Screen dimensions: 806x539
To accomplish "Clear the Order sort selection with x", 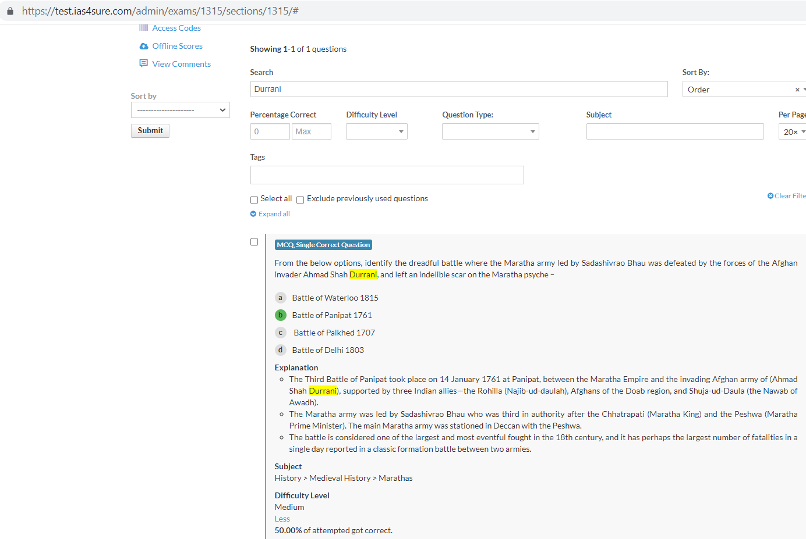I will coord(797,90).
